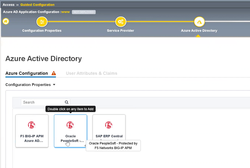Click inside the Search text field
Viewport: 250px width, 168px height.
[42, 102]
